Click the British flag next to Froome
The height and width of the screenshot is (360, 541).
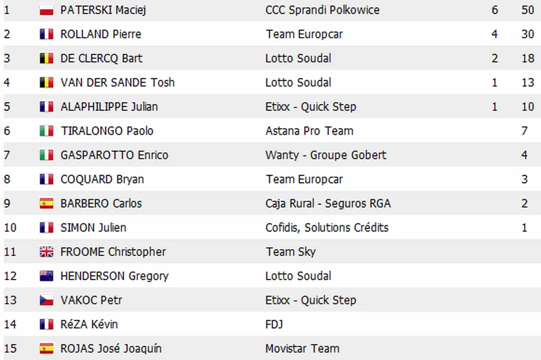pyautogui.click(x=46, y=252)
